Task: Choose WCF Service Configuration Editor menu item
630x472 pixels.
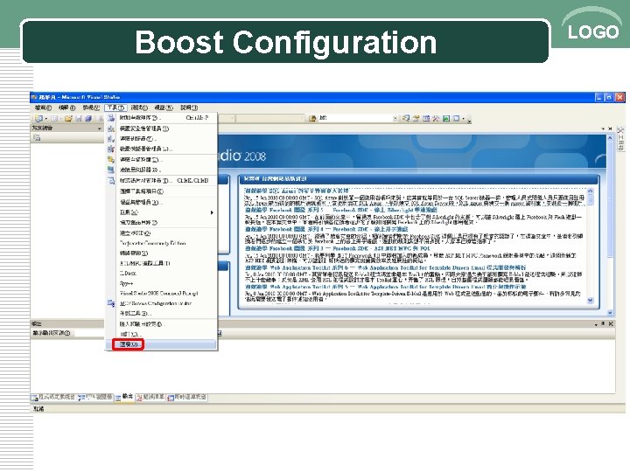Action: point(161,303)
